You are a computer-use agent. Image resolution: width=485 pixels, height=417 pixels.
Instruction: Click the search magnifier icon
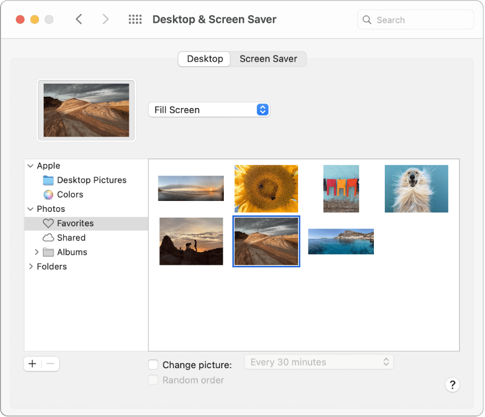367,19
